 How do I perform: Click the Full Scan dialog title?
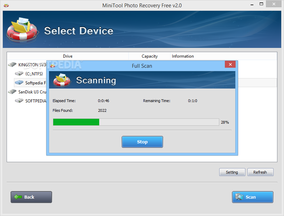pyautogui.click(x=142, y=66)
